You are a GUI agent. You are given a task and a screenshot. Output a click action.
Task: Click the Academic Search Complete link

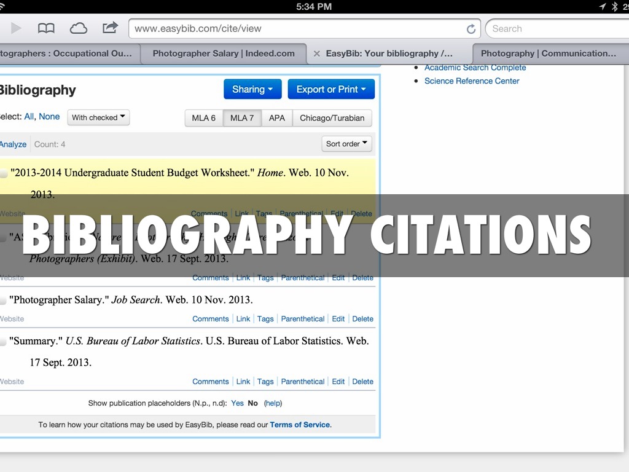click(x=475, y=68)
